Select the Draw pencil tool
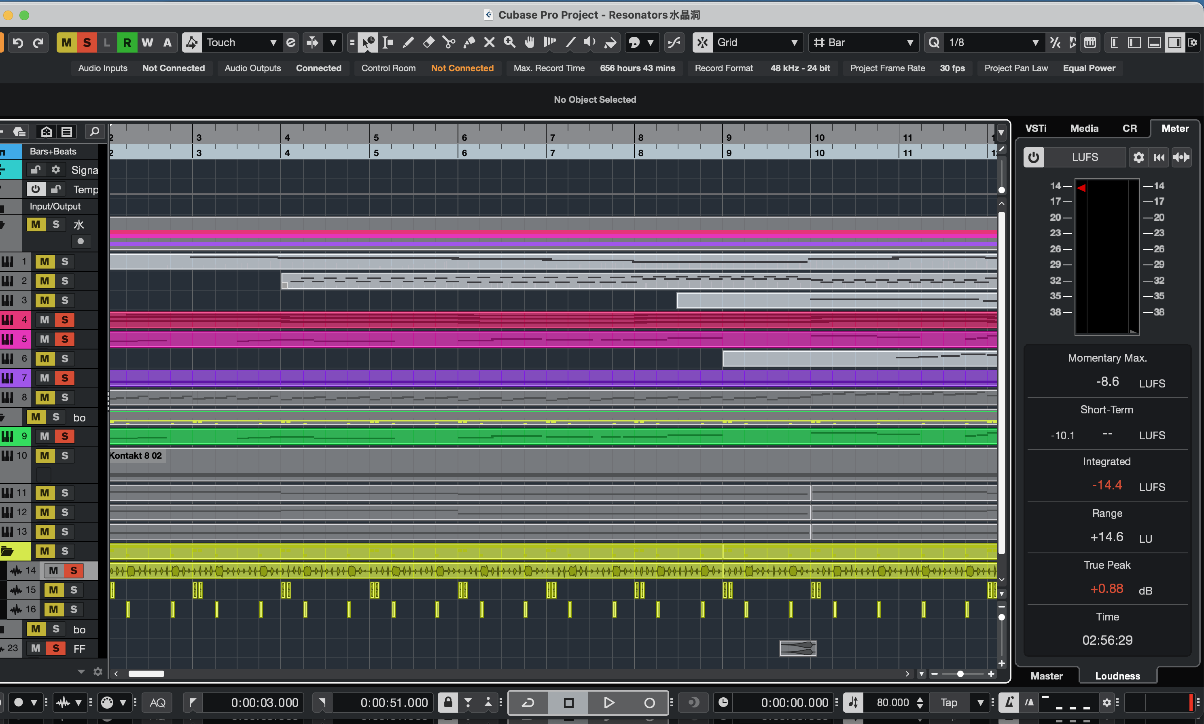The width and height of the screenshot is (1204, 724). coord(408,42)
